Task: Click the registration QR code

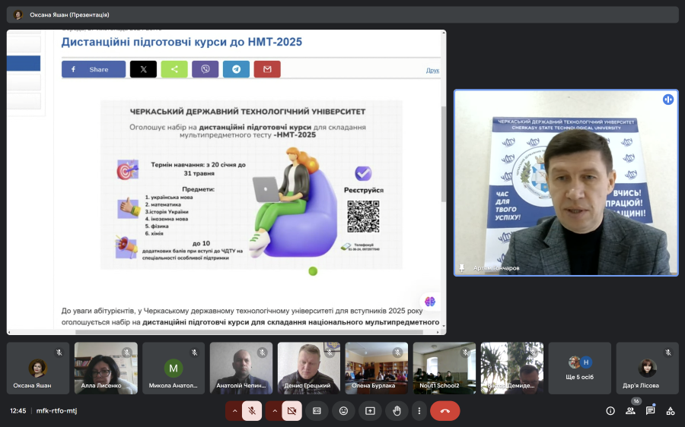Action: (364, 217)
